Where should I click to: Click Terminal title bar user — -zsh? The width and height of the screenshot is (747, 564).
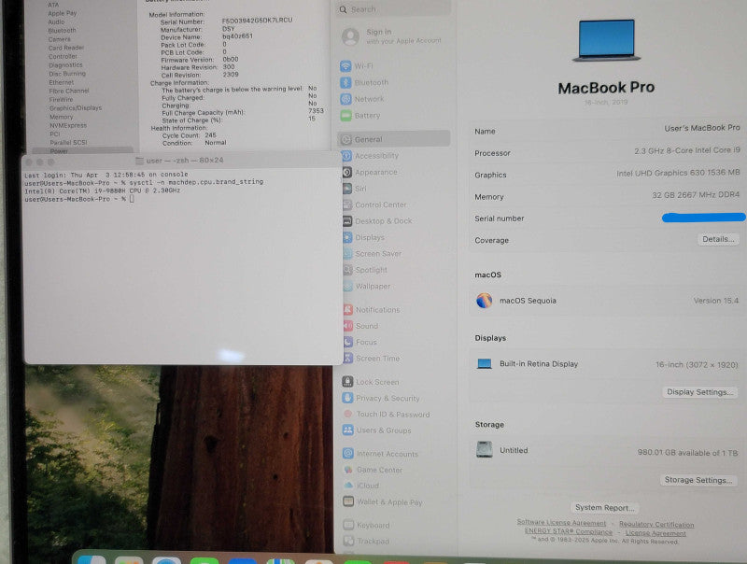[x=185, y=161]
